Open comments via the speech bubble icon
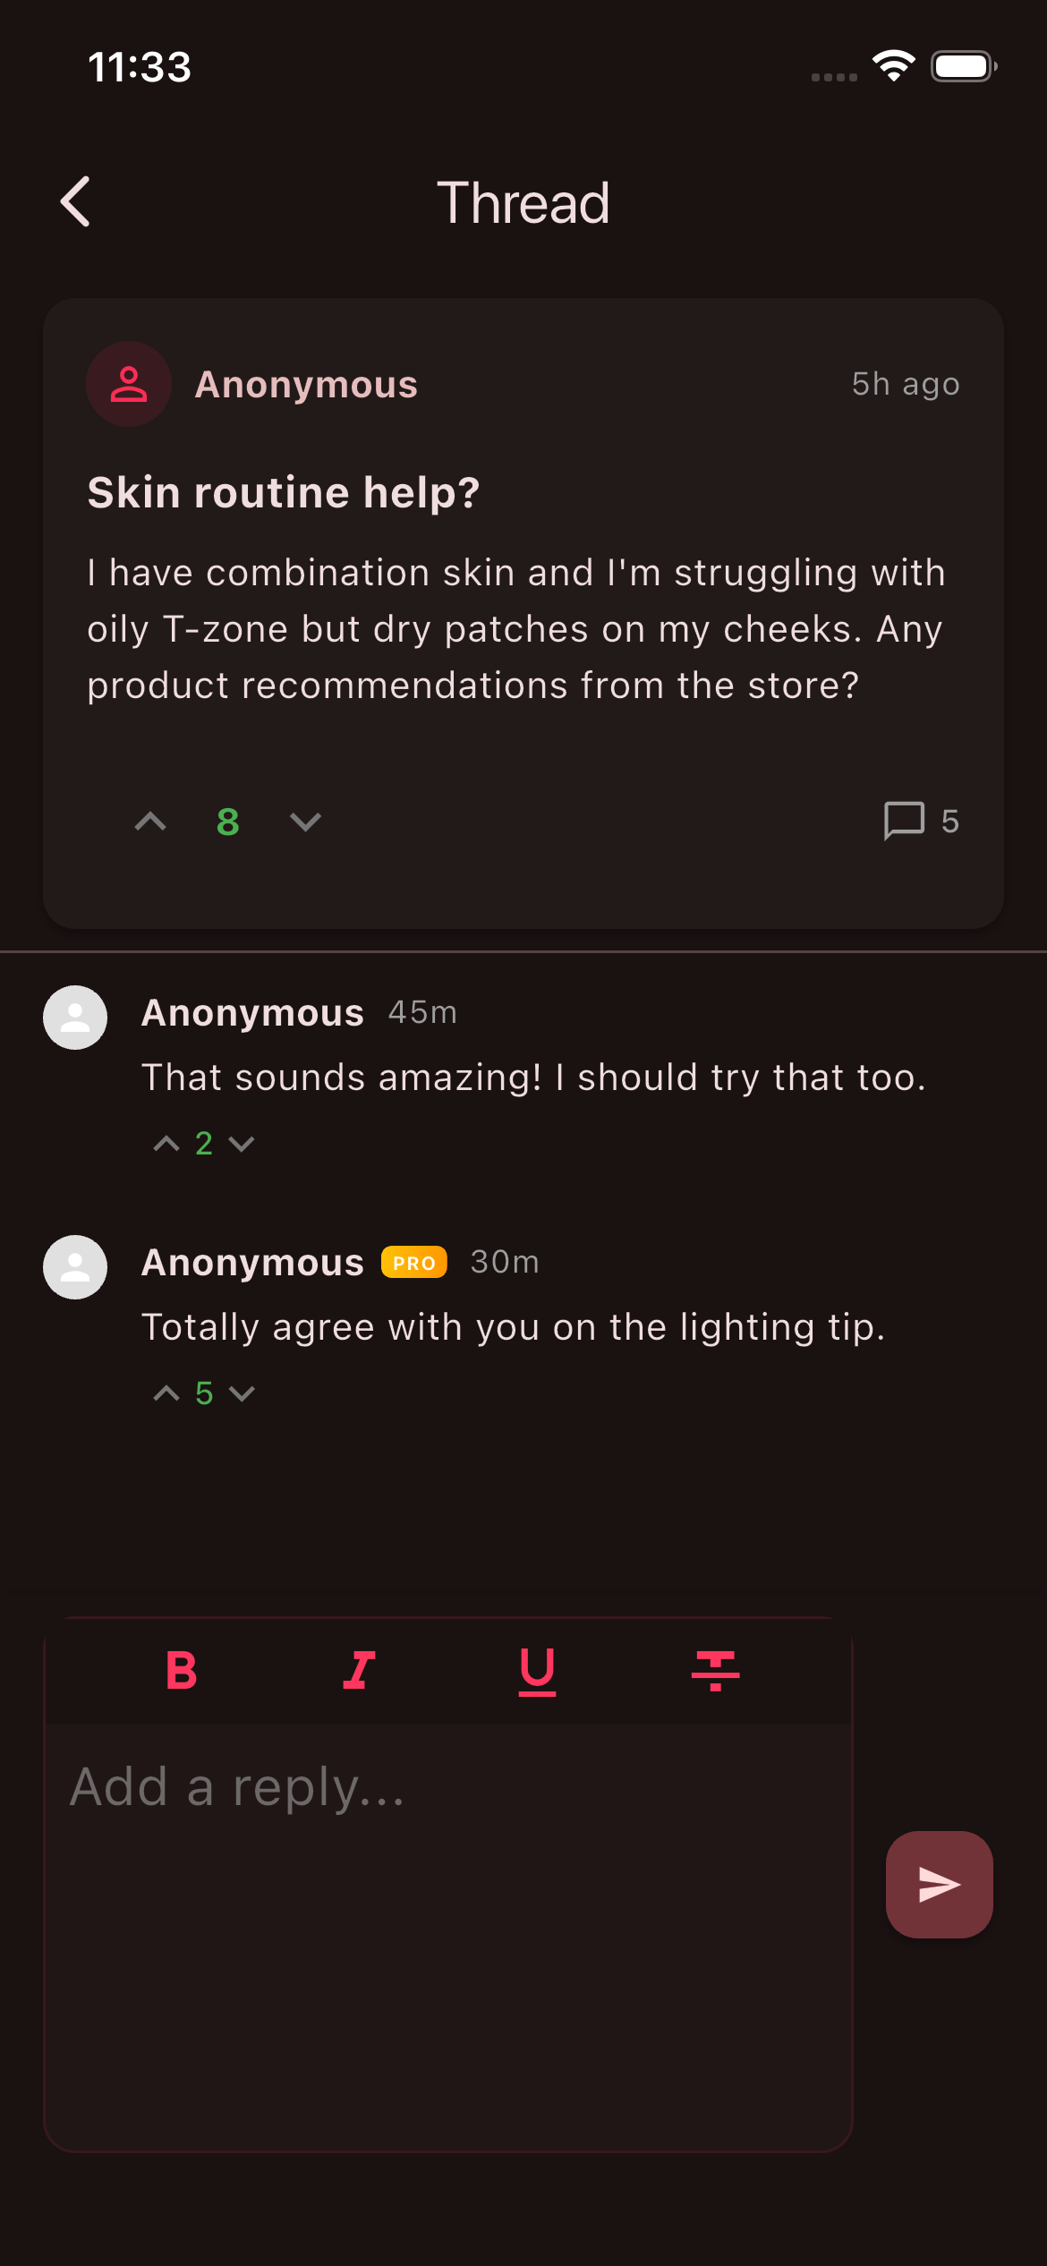The width and height of the screenshot is (1047, 2266). coord(904,821)
